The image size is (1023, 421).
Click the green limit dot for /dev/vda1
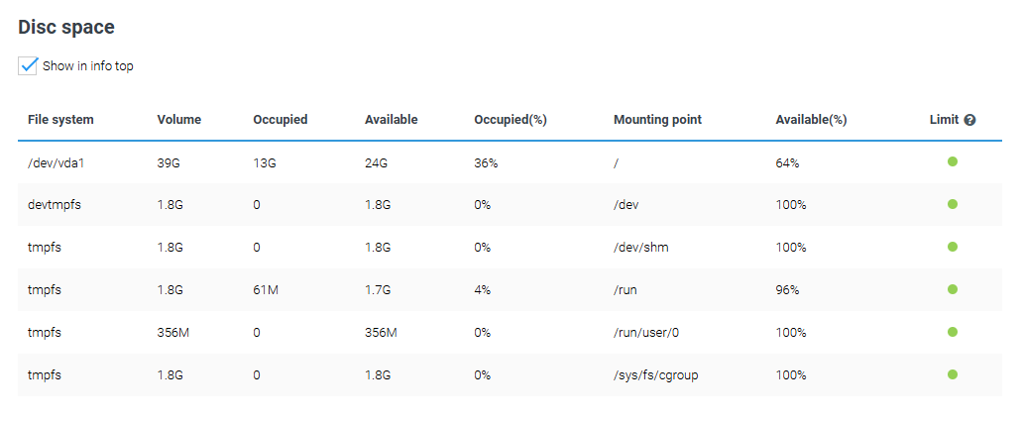(953, 161)
